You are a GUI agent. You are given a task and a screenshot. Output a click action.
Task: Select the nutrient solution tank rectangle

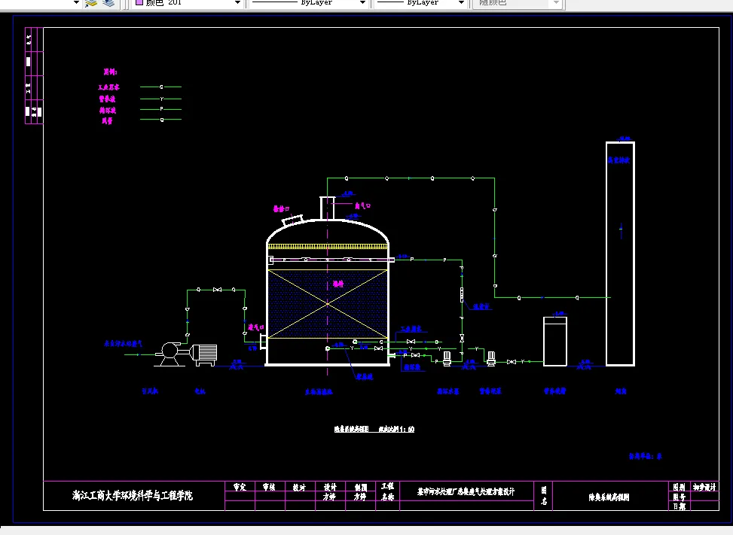coord(555,342)
